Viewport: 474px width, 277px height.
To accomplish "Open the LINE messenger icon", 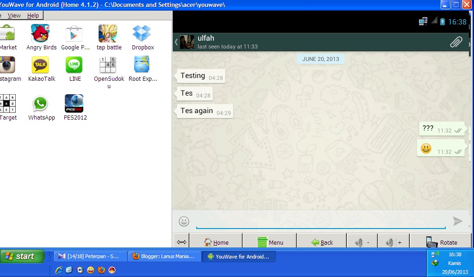I will [x=74, y=65].
